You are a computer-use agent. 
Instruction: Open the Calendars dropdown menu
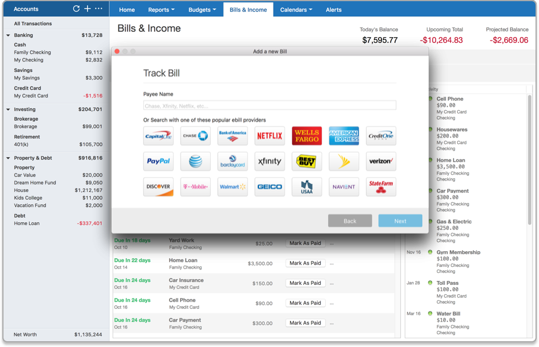coord(296,10)
